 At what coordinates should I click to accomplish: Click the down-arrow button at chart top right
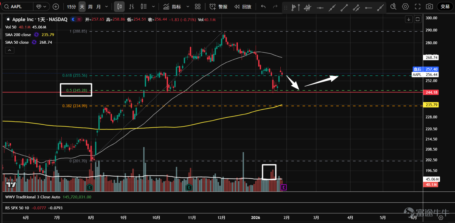(409, 19)
